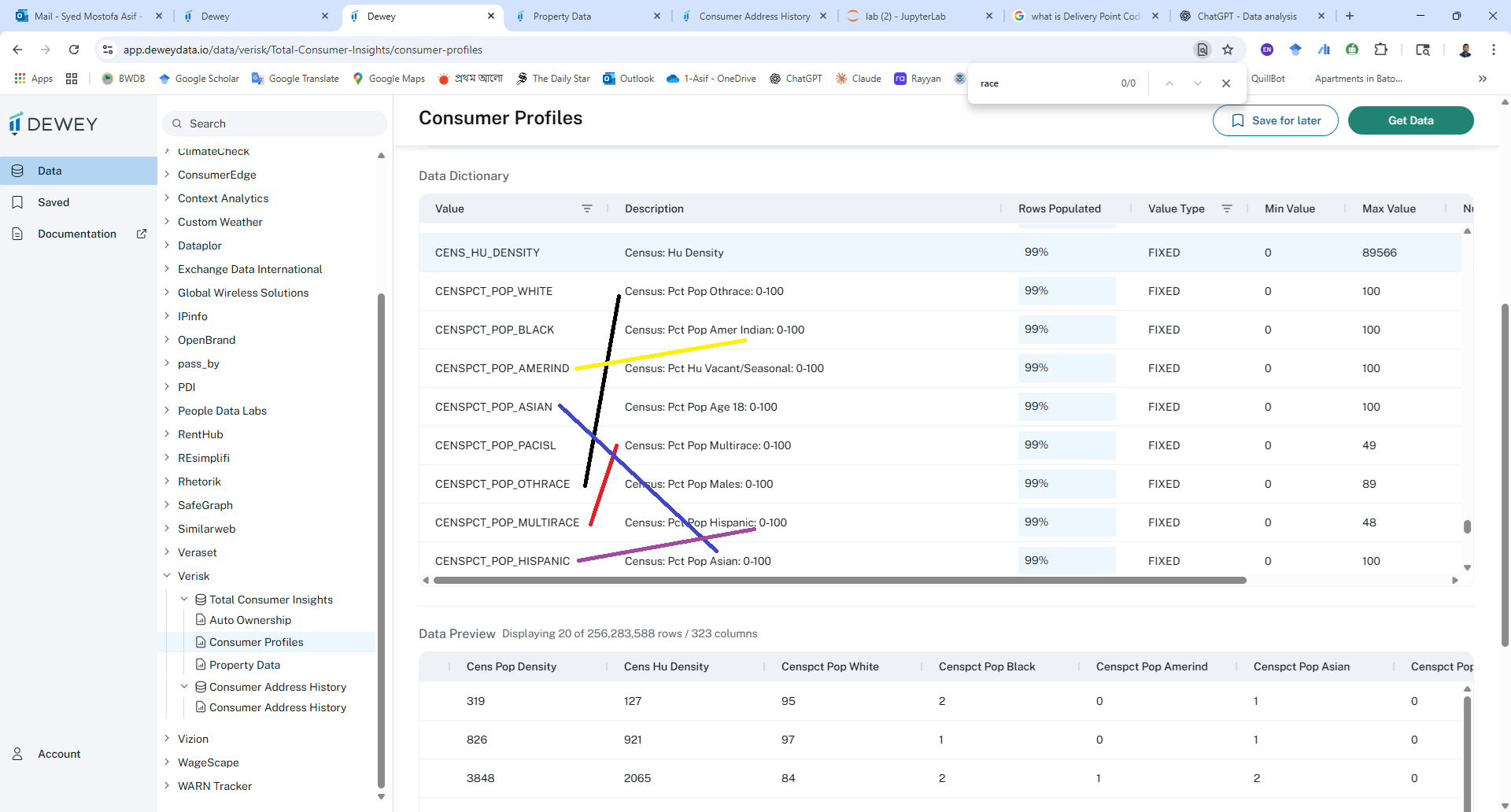Click the Max Value column header
Image resolution: width=1511 pixels, height=812 pixels.
(1388, 209)
